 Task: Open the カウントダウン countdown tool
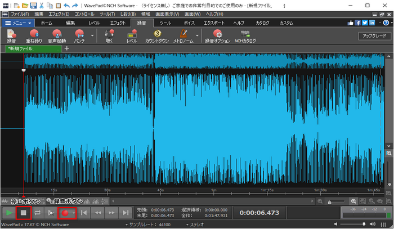coord(157,35)
